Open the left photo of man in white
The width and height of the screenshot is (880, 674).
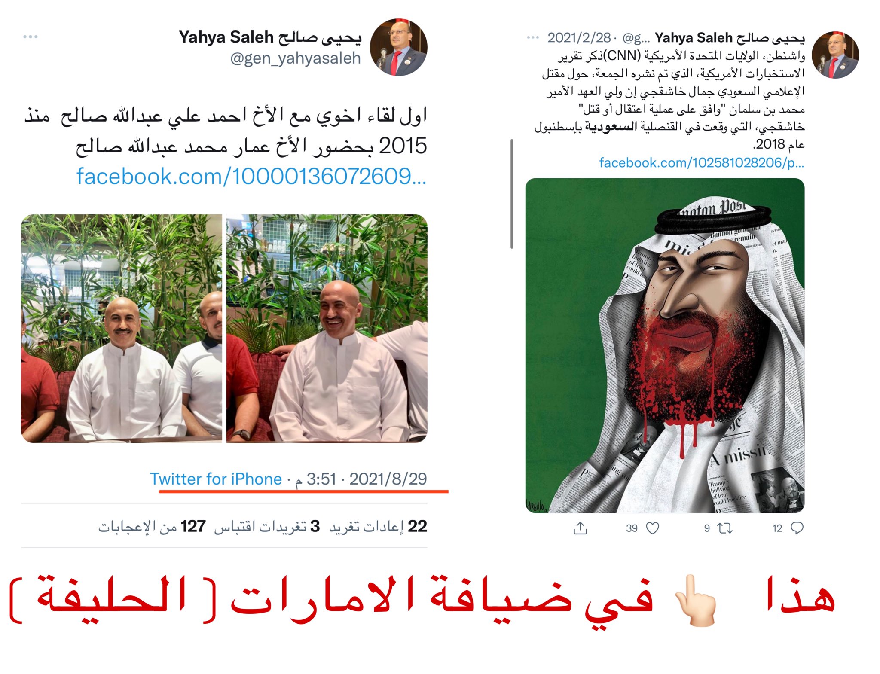click(x=122, y=329)
